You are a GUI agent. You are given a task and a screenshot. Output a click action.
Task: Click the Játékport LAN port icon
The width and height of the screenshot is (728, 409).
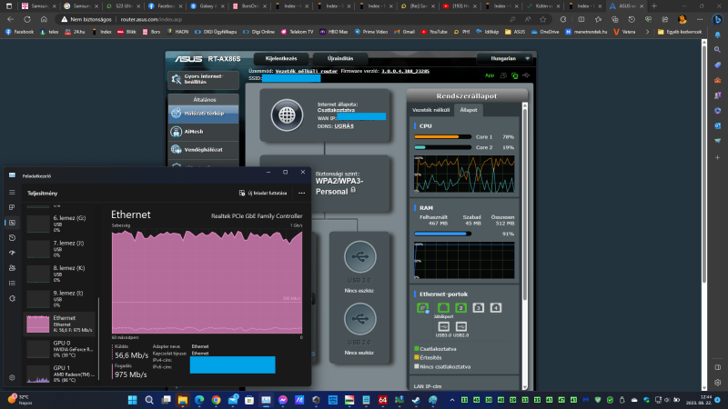443,308
